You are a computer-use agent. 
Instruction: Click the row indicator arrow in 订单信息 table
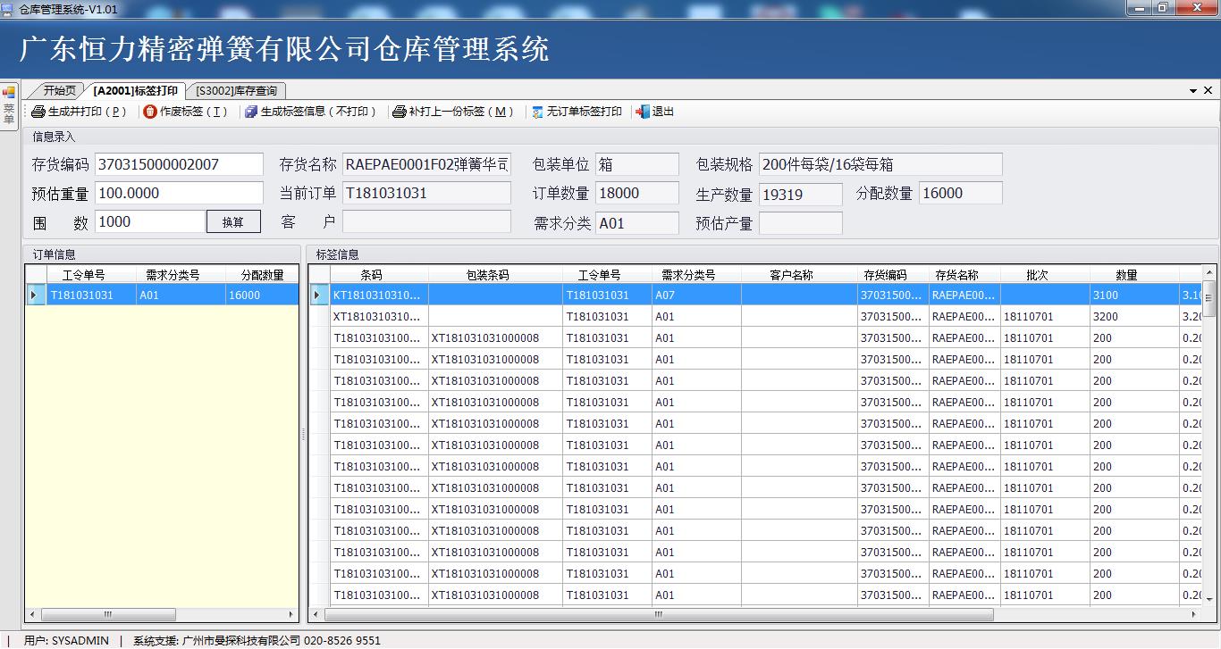35,295
